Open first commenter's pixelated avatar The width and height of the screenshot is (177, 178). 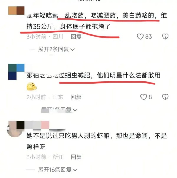[17, 11]
